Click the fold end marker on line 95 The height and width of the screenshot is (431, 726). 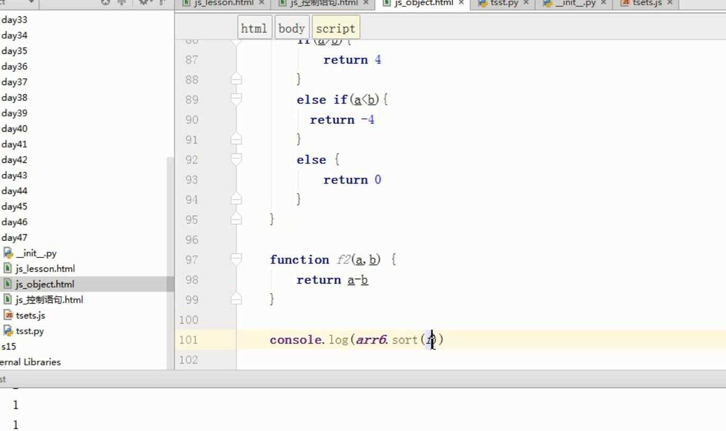pos(236,219)
